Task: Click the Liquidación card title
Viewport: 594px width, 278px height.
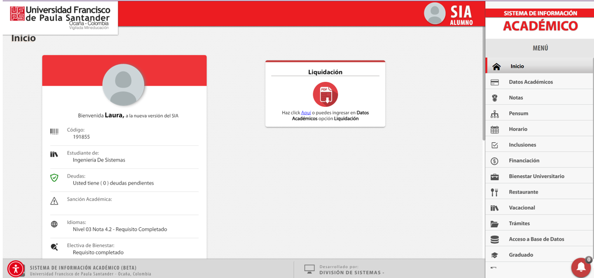Action: click(x=325, y=72)
